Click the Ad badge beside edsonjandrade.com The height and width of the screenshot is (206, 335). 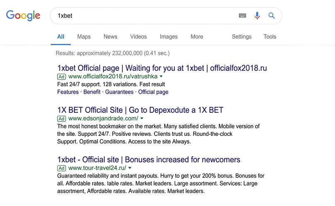(61, 119)
